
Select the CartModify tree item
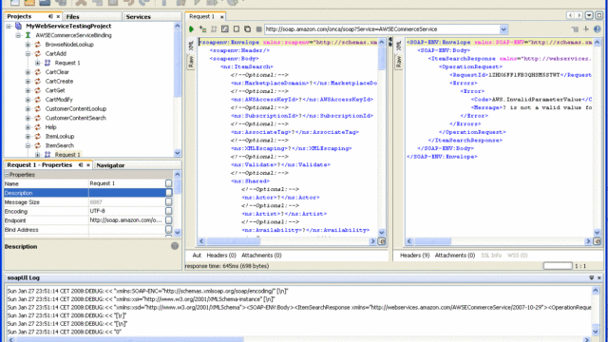pyautogui.click(x=59, y=100)
